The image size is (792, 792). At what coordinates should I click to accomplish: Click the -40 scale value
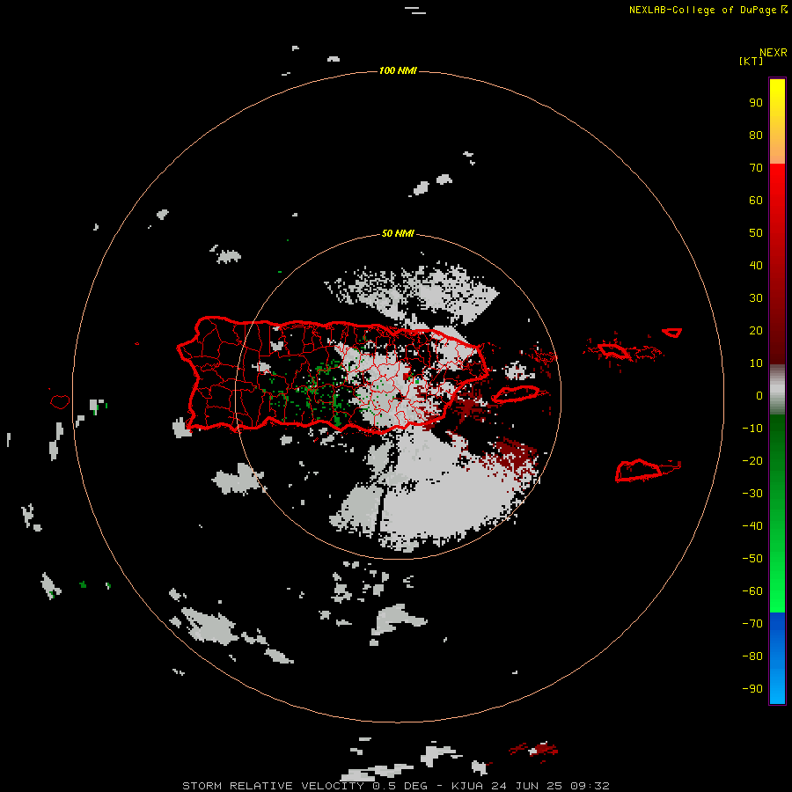coord(752,526)
